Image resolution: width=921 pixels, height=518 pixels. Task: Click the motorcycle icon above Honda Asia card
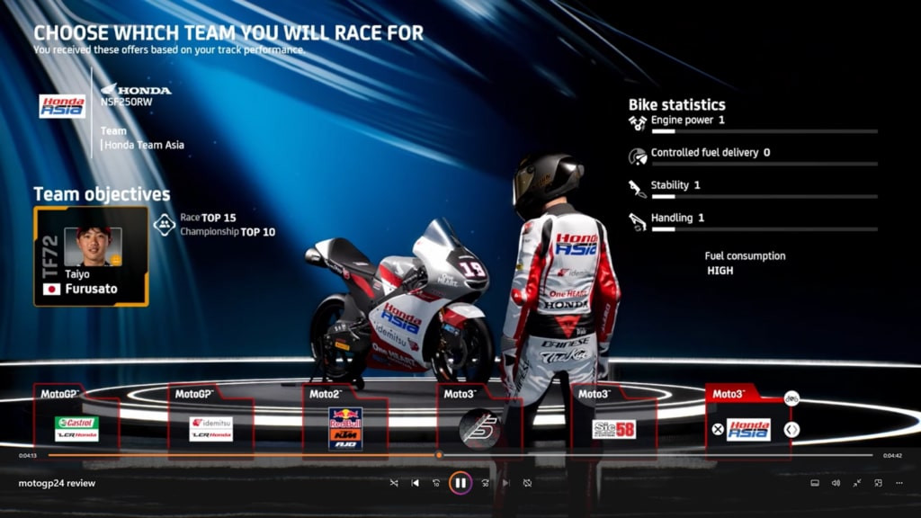click(x=791, y=397)
